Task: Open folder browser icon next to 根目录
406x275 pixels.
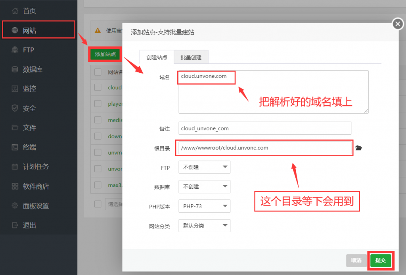Action: (358, 148)
